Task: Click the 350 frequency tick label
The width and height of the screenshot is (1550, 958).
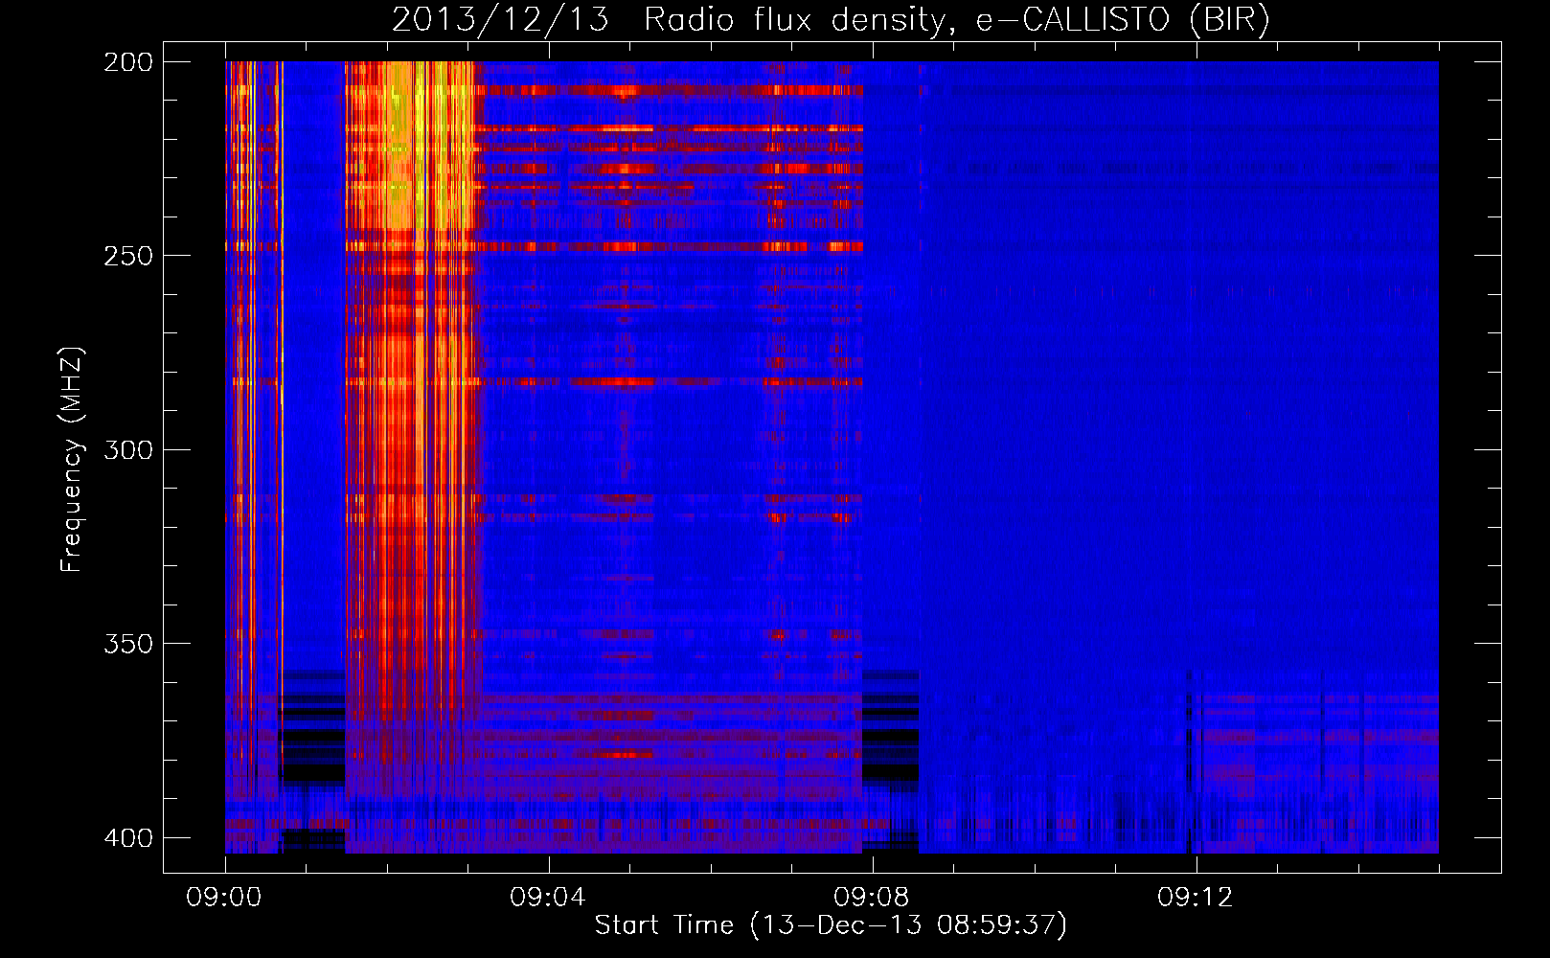Action: point(128,644)
